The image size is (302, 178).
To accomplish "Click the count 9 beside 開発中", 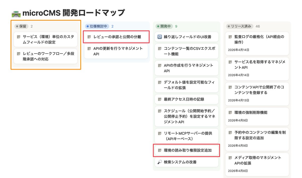I will (176, 26).
